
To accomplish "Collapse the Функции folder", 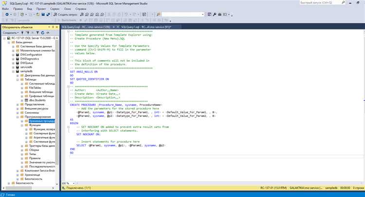I will 22,125.
